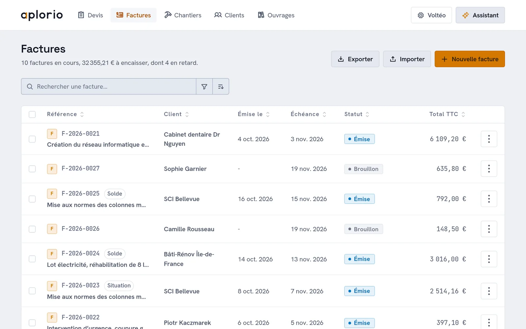Open row menu for F-2026-0023
The width and height of the screenshot is (526, 329).
489,291
